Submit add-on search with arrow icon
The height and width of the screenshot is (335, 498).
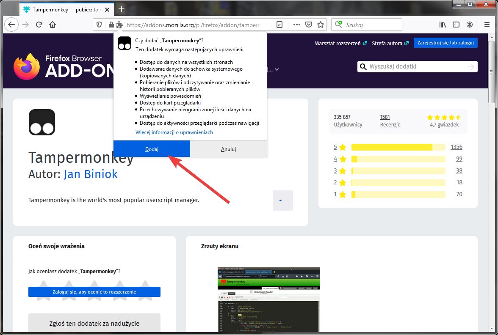pyautogui.click(x=471, y=67)
